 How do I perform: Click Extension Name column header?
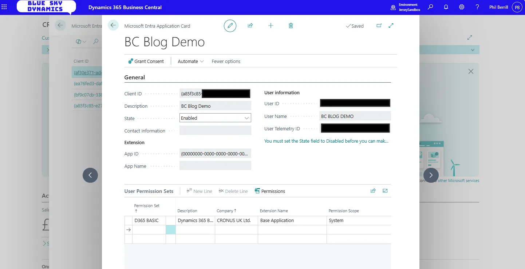coord(274,211)
